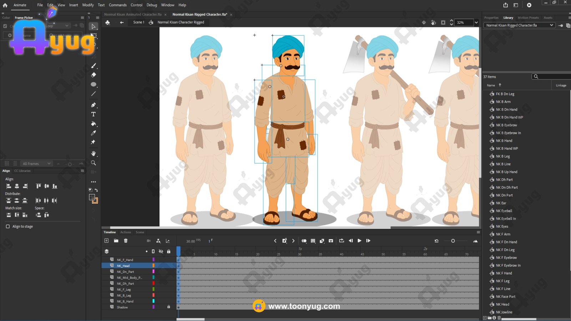Select the Eraser tool
Image resolution: width=571 pixels, height=321 pixels.
[x=94, y=75]
